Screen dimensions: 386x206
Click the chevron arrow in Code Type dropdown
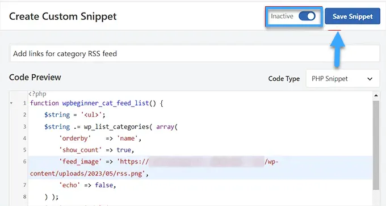point(370,79)
